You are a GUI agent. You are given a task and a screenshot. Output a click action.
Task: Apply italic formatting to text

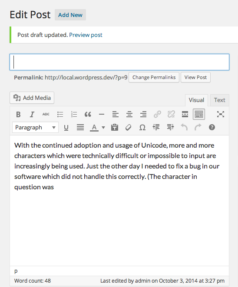[x=32, y=114]
